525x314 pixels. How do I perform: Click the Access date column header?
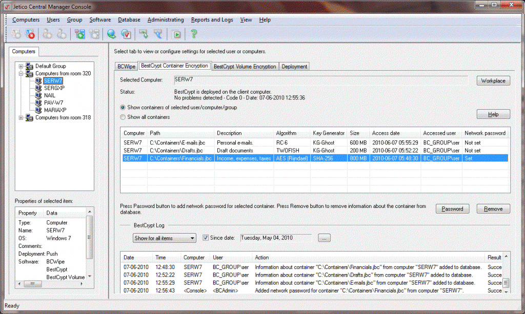click(x=395, y=133)
